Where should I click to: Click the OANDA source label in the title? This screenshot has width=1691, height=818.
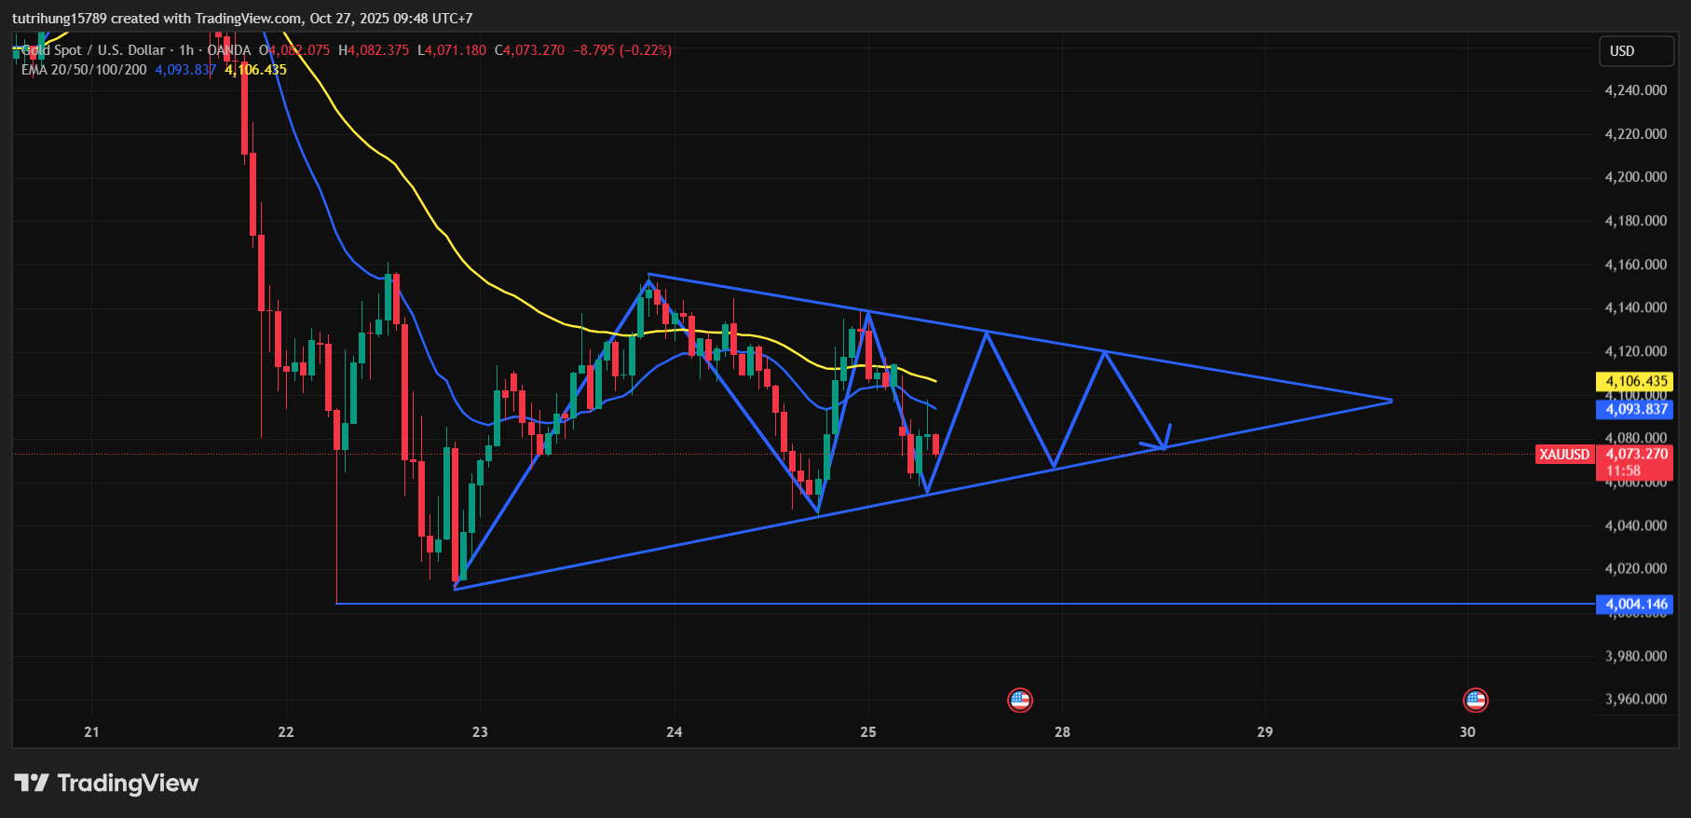pyautogui.click(x=229, y=50)
